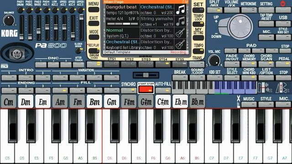Click the LOW ACC.2 knob
292x164 pixels.
tap(55, 10)
